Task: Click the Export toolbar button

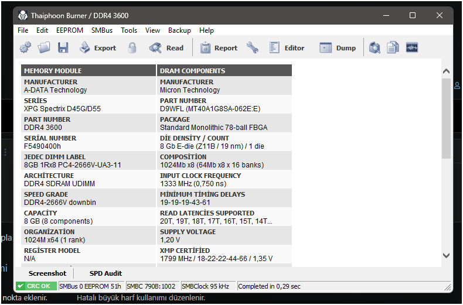Action: pos(98,48)
